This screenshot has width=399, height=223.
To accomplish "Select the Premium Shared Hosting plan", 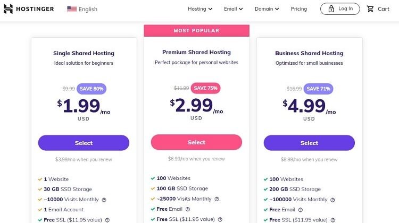I will 196,142.
